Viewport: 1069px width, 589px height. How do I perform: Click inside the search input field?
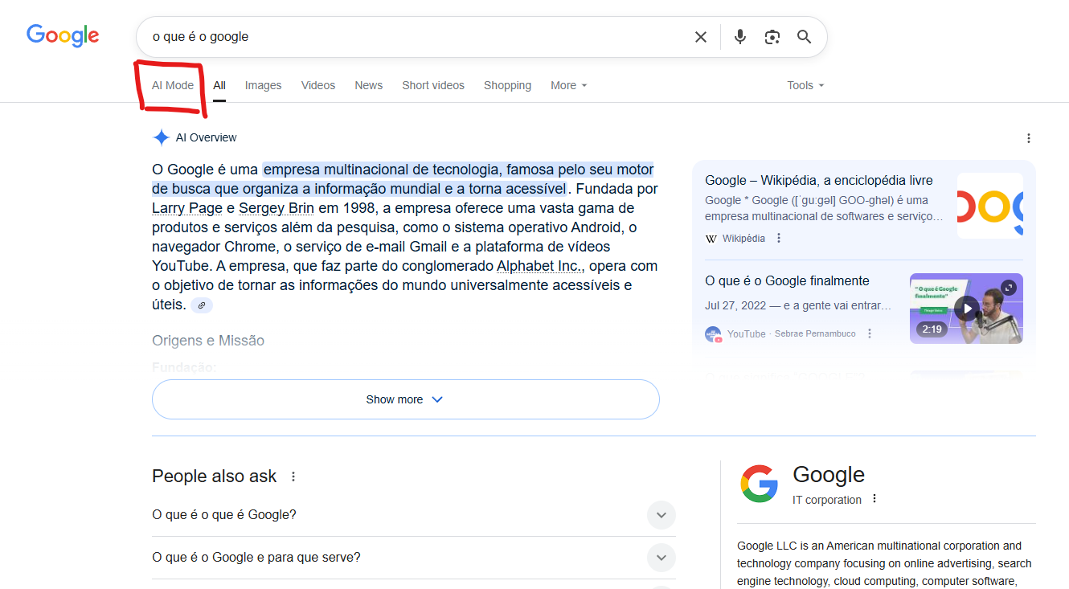(x=402, y=36)
